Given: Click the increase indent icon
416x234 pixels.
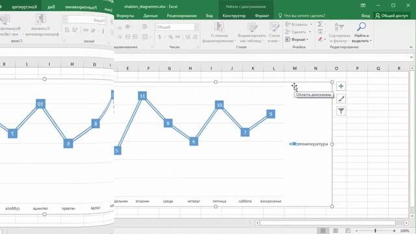Looking at the screenshot, I should [135, 37].
